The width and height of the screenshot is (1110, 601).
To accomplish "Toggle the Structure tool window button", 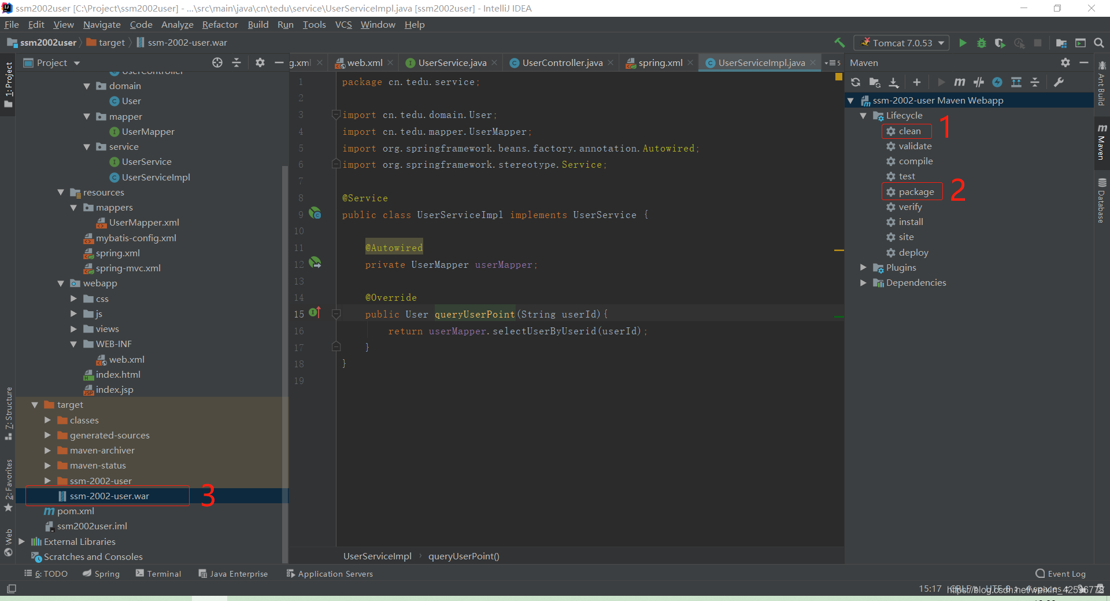I will [8, 413].
